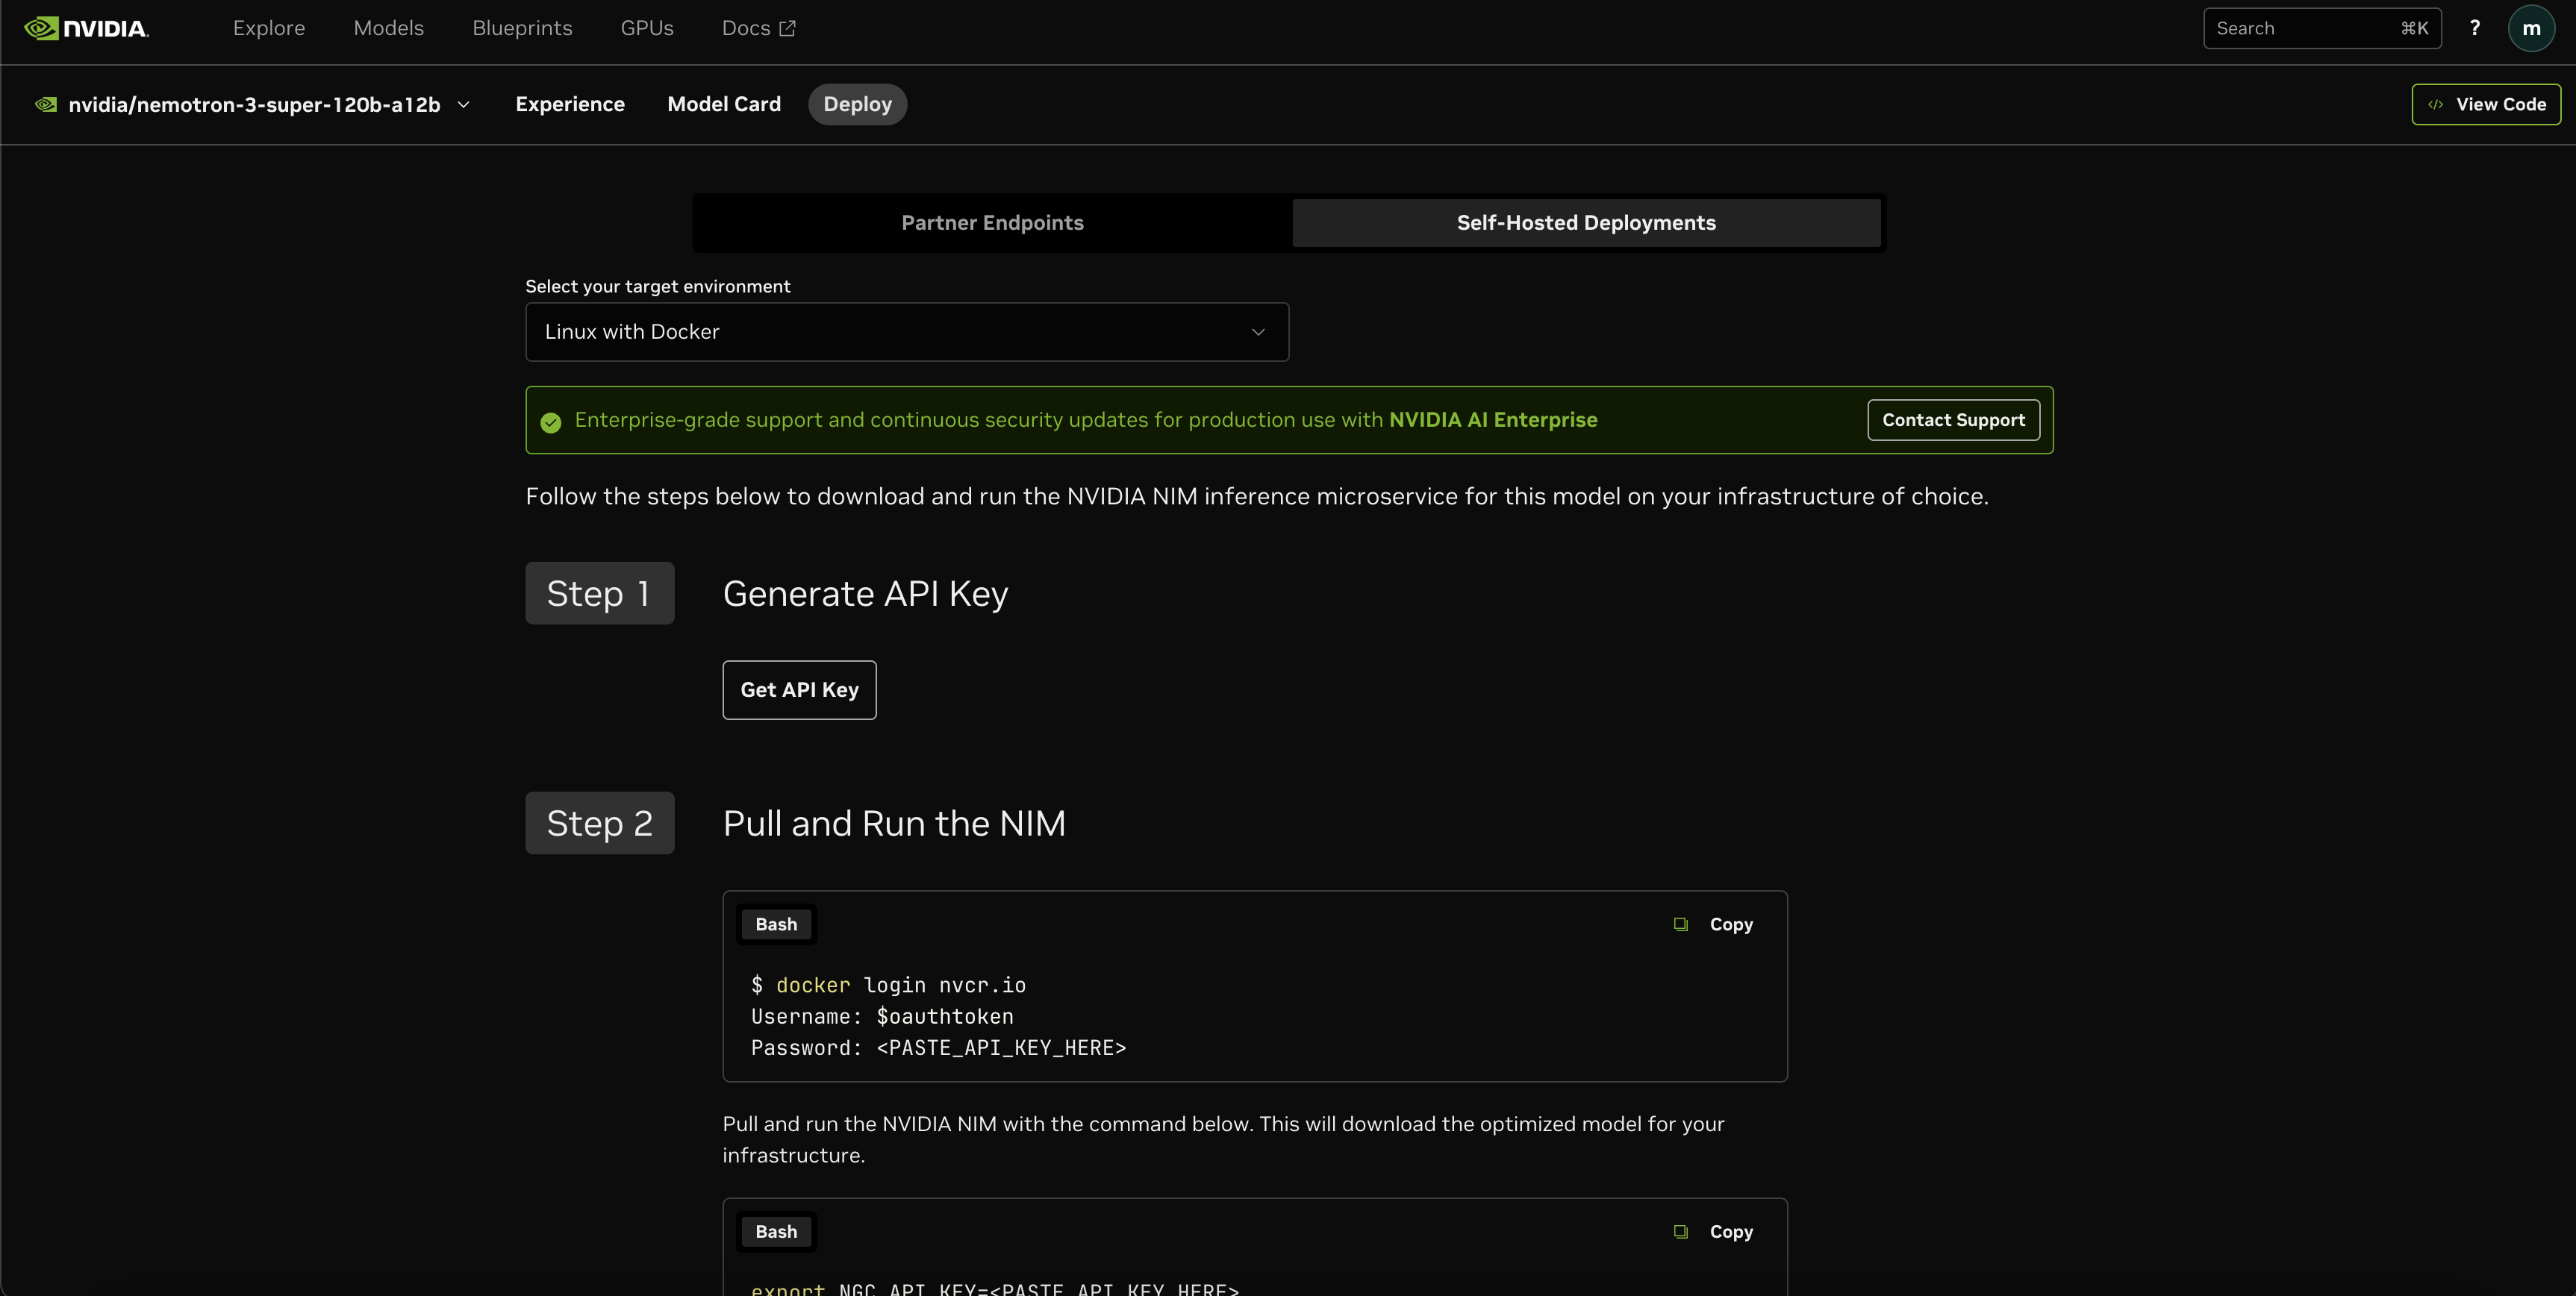
Task: Go to Blueprints
Action: (522, 28)
